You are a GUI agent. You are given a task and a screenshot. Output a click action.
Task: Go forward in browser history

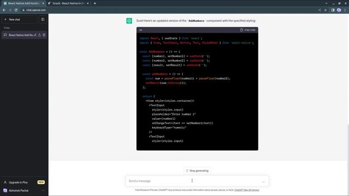pyautogui.click(x=10, y=10)
